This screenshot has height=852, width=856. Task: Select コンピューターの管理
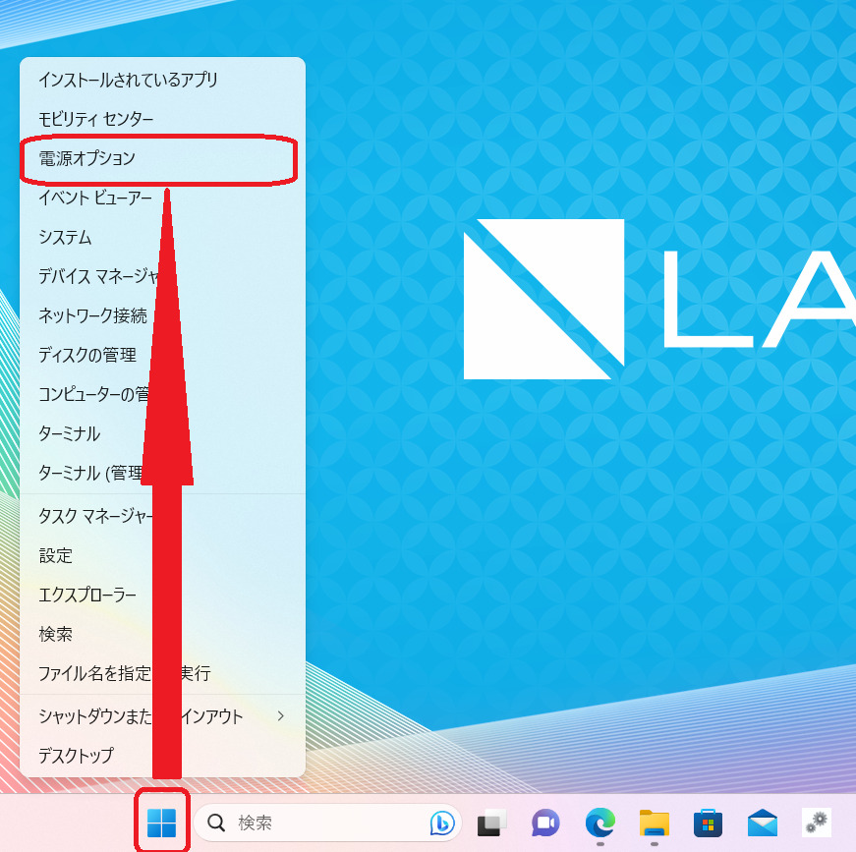[163, 394]
